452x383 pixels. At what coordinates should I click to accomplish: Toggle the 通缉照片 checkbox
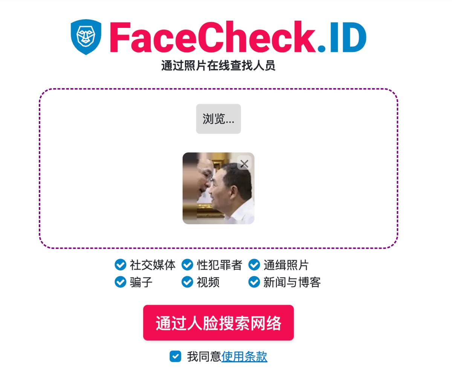click(x=254, y=265)
